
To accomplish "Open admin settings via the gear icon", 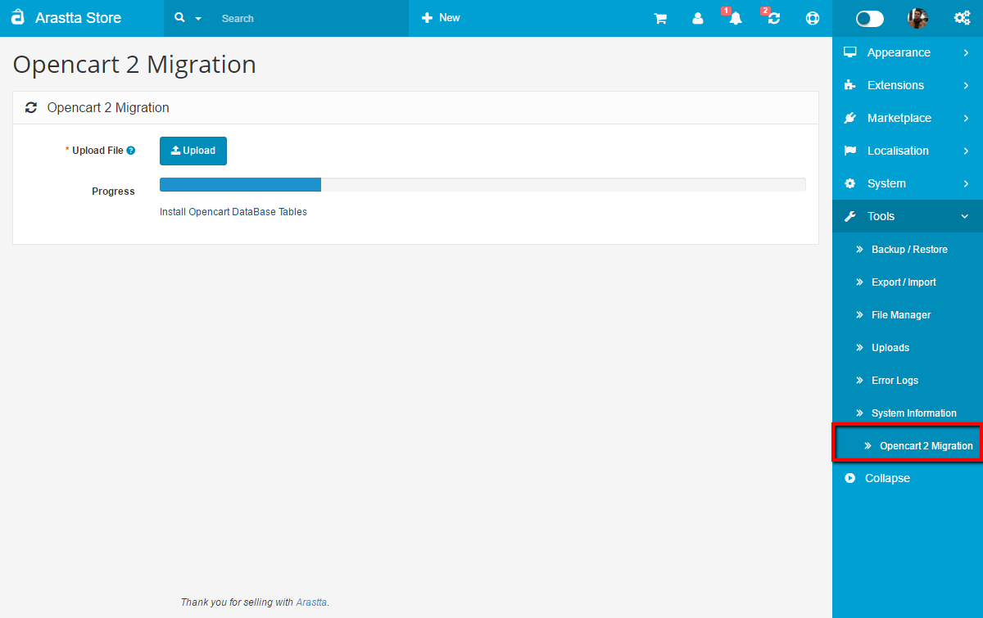I will coord(962,18).
